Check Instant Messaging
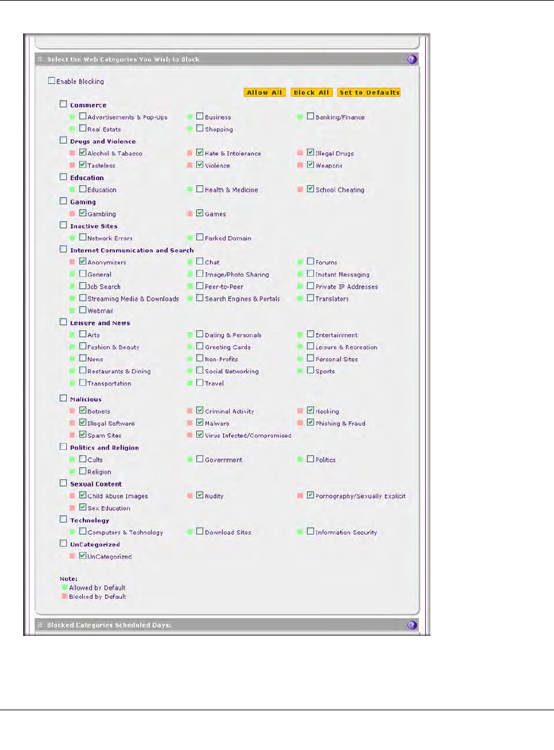The width and height of the screenshot is (554, 750). click(x=310, y=274)
